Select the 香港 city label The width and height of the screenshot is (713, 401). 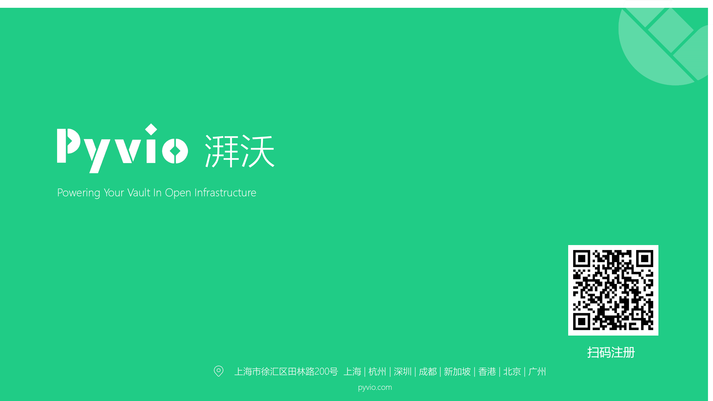487,371
